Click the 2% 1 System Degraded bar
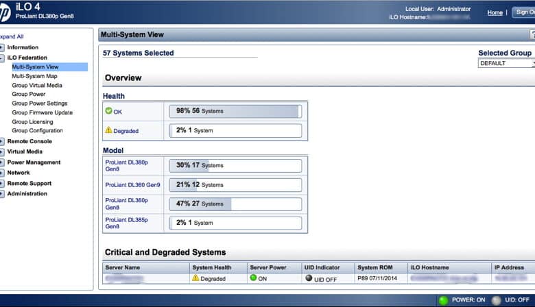 235,130
